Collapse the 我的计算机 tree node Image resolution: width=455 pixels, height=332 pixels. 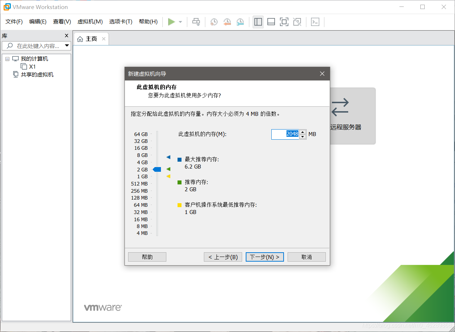click(x=8, y=59)
